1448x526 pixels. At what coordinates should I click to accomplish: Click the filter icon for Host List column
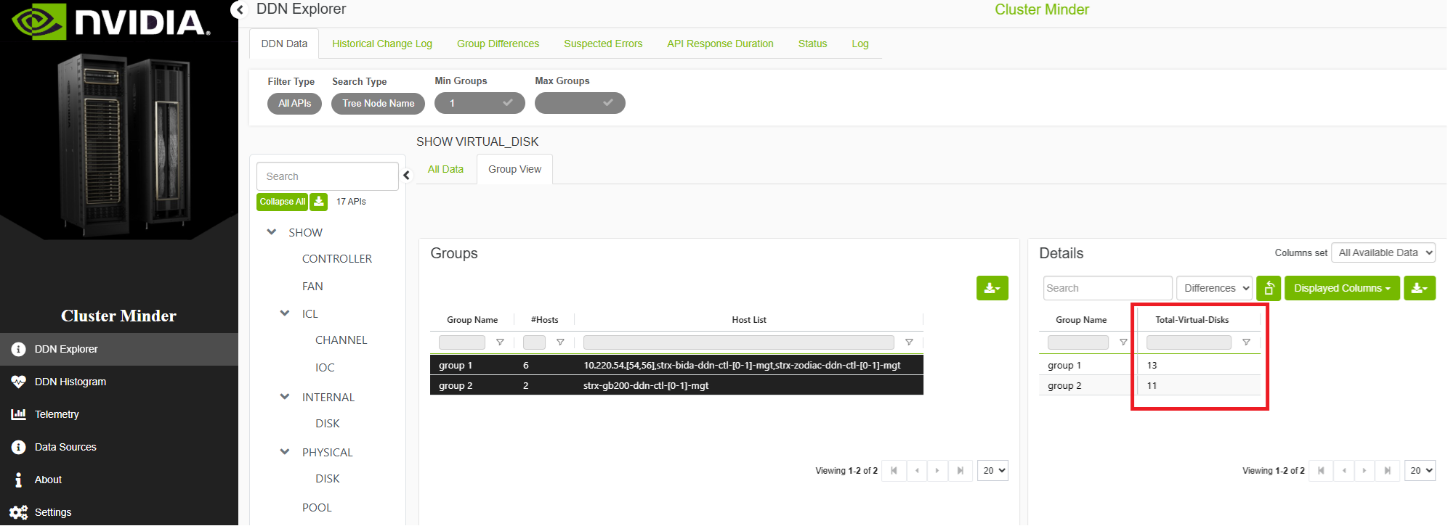(x=909, y=342)
